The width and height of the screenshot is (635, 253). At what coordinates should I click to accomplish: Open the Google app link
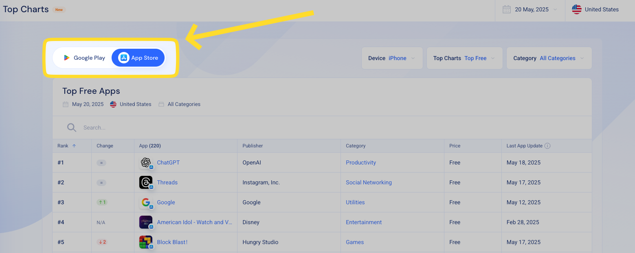pos(166,202)
